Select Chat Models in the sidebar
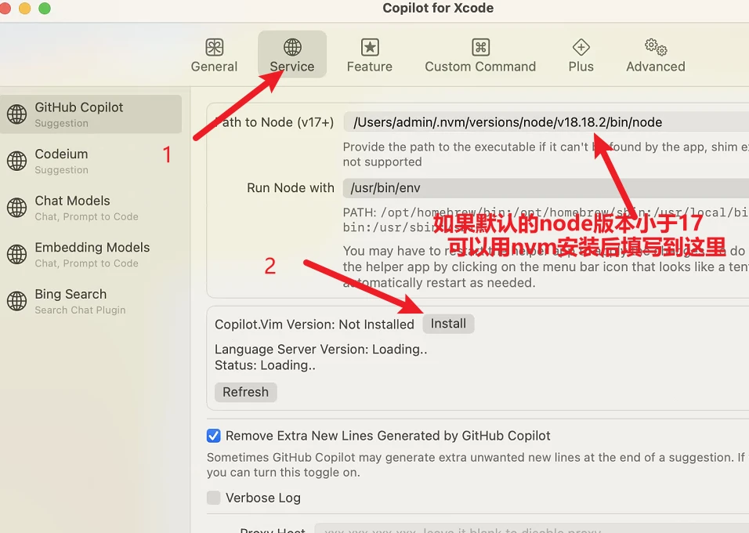Screen dimensions: 749x533 tap(91, 208)
